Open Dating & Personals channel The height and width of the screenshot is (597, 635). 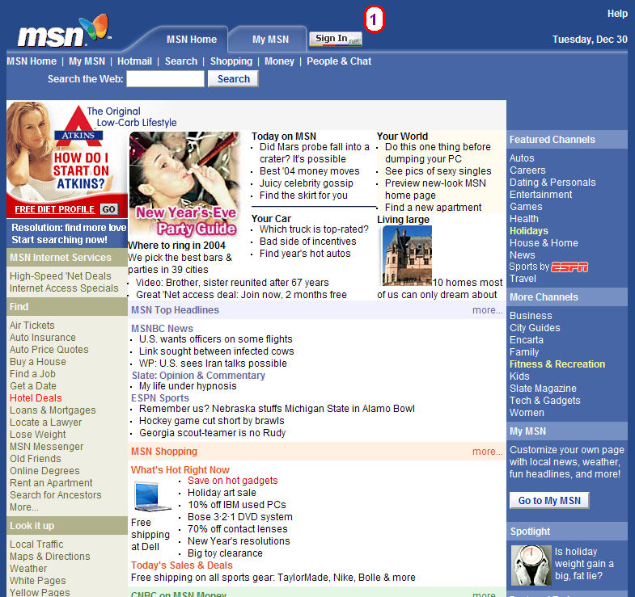tap(552, 183)
